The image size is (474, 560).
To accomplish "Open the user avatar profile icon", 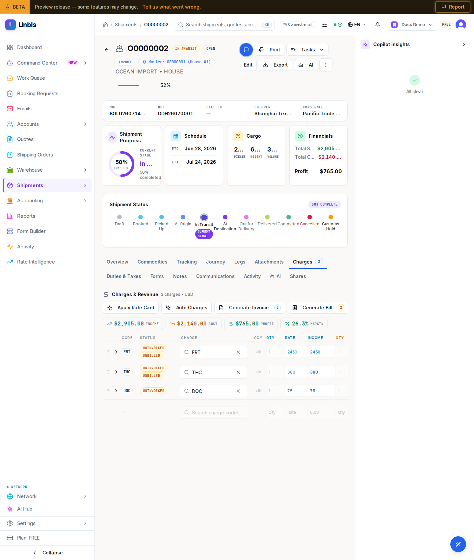I will point(461,25).
